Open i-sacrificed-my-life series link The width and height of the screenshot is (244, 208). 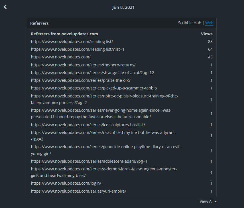[x=103, y=132]
